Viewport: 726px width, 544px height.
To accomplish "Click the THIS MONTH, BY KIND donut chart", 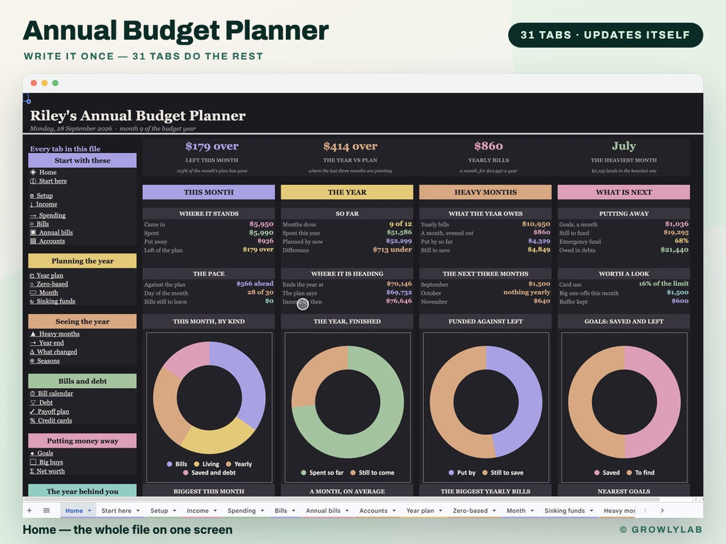I will [x=209, y=398].
